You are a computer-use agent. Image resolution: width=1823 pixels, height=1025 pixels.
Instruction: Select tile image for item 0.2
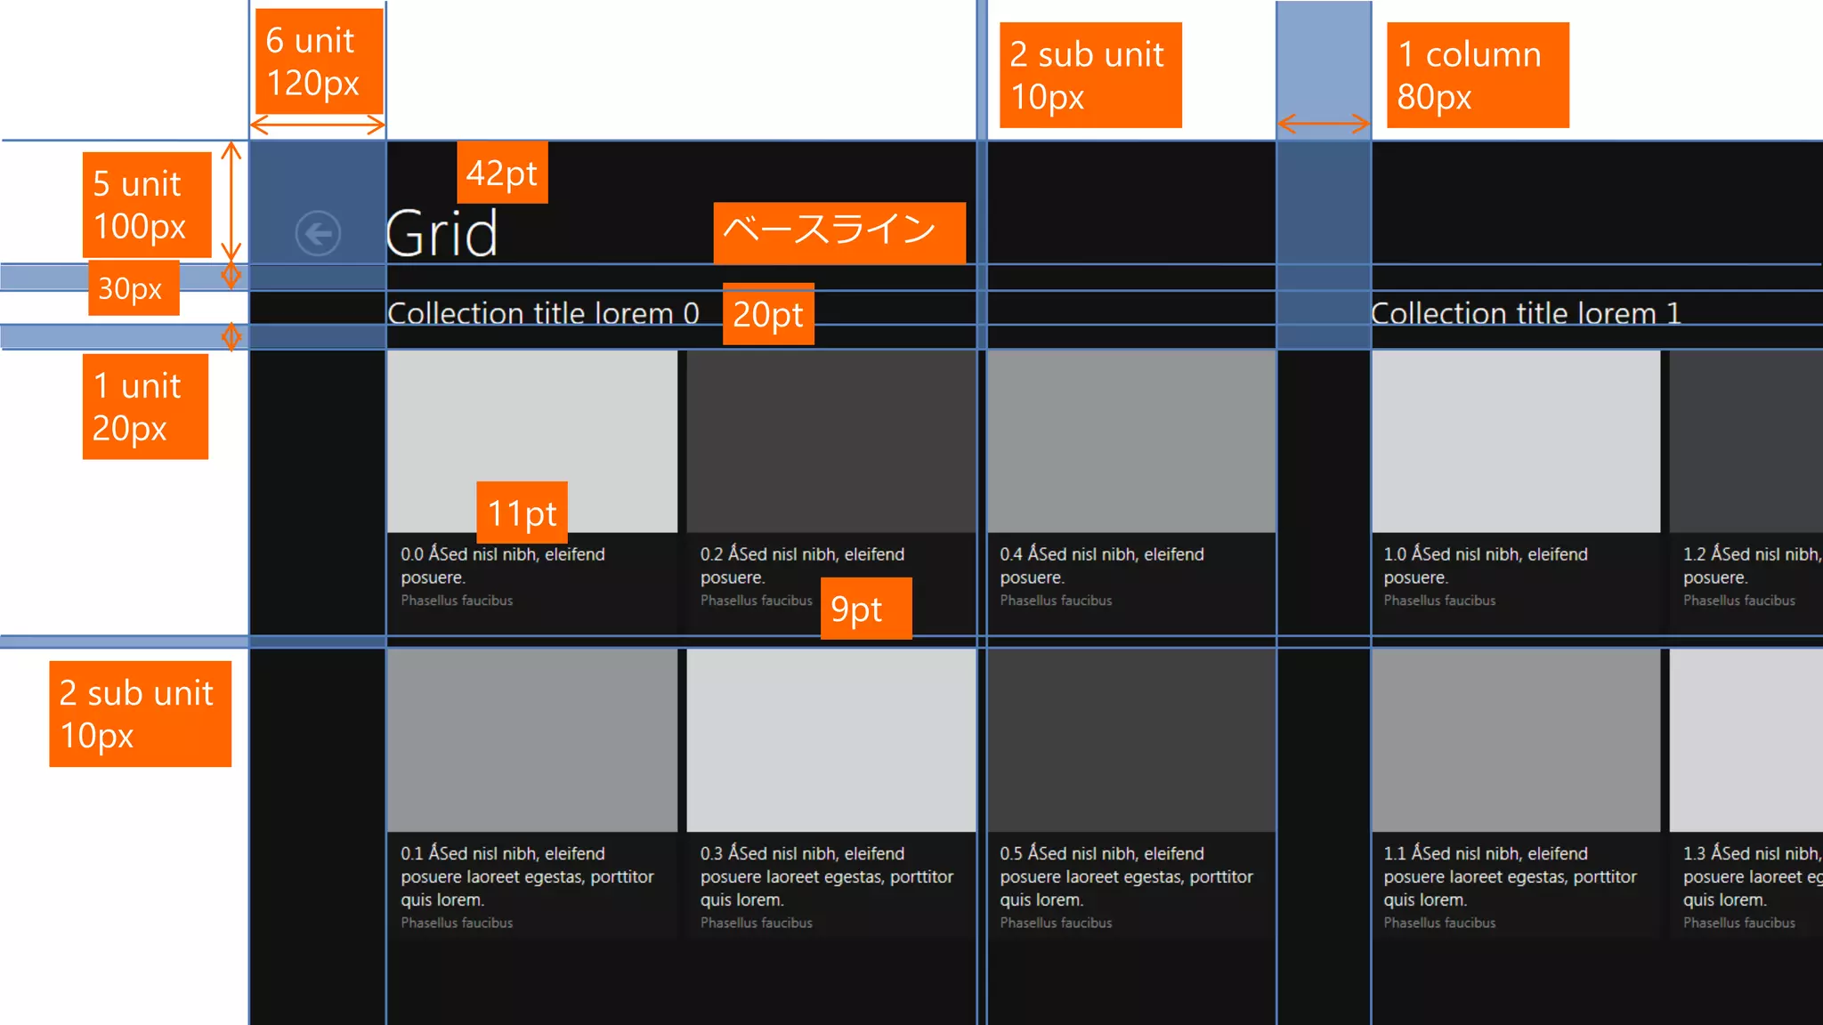(x=830, y=441)
